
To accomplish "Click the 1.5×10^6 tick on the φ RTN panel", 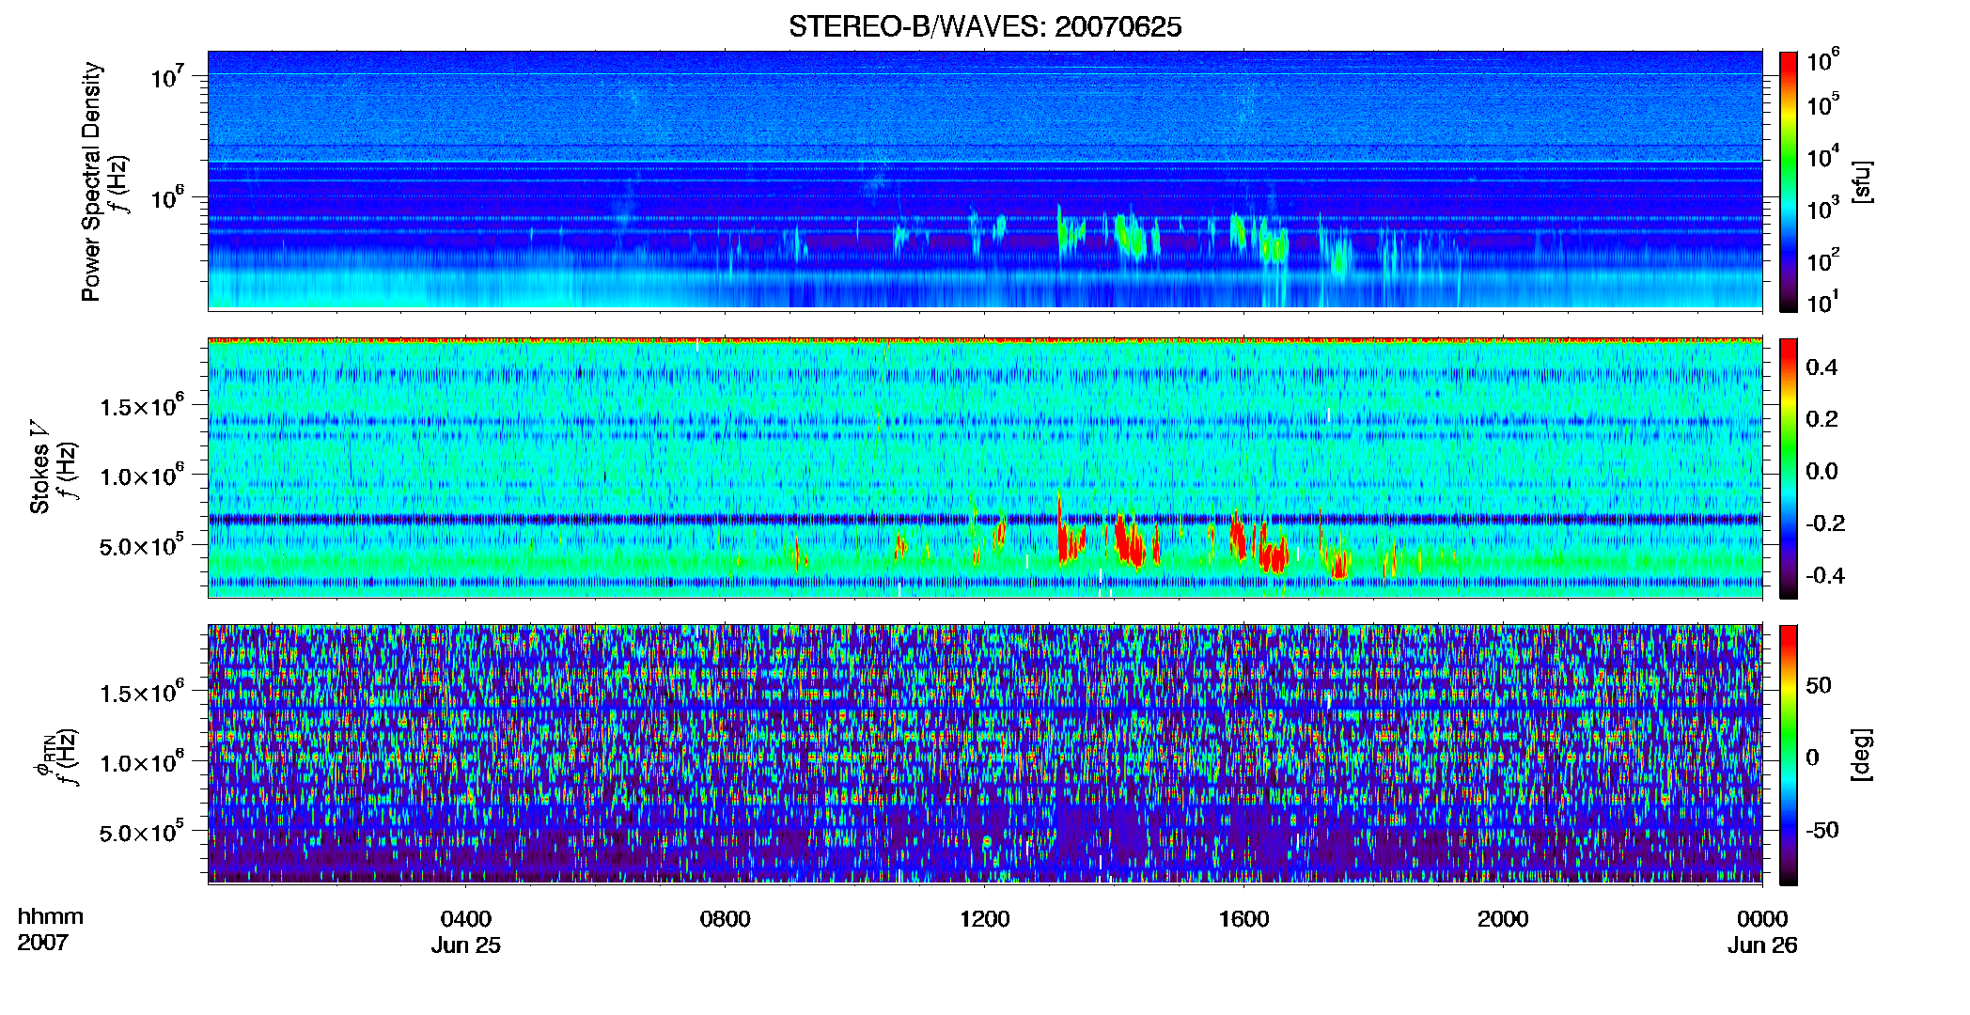I will point(142,693).
